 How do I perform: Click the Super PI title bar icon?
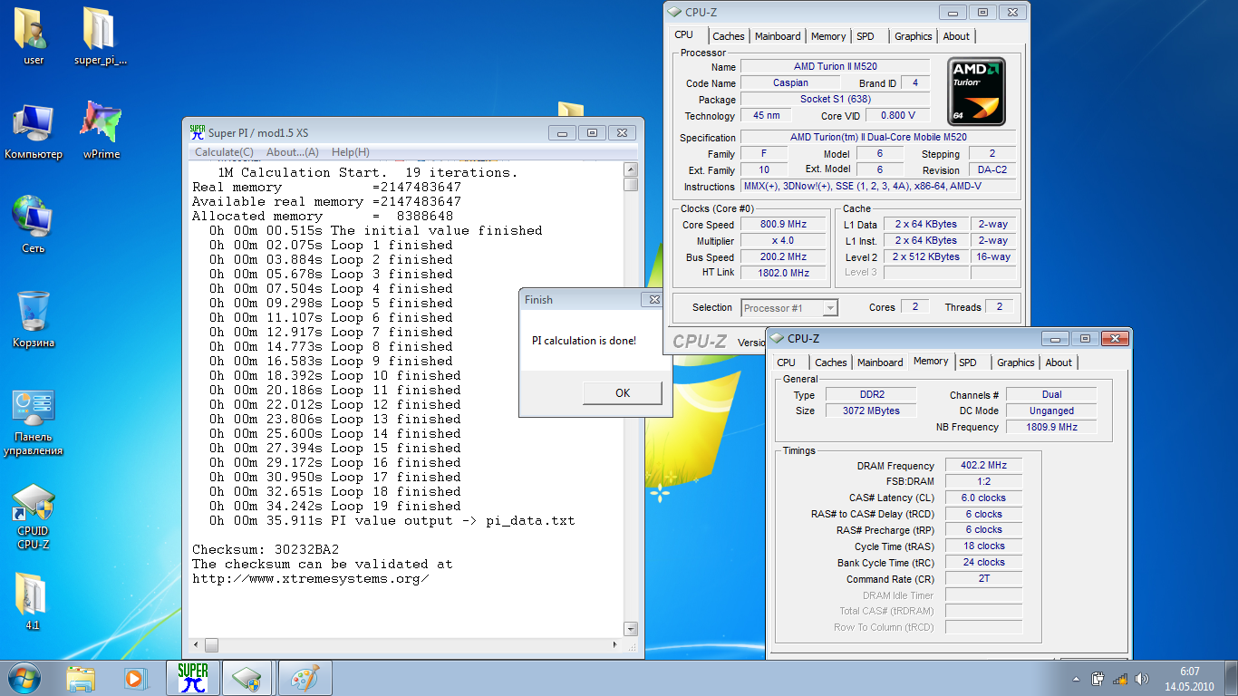coord(197,132)
